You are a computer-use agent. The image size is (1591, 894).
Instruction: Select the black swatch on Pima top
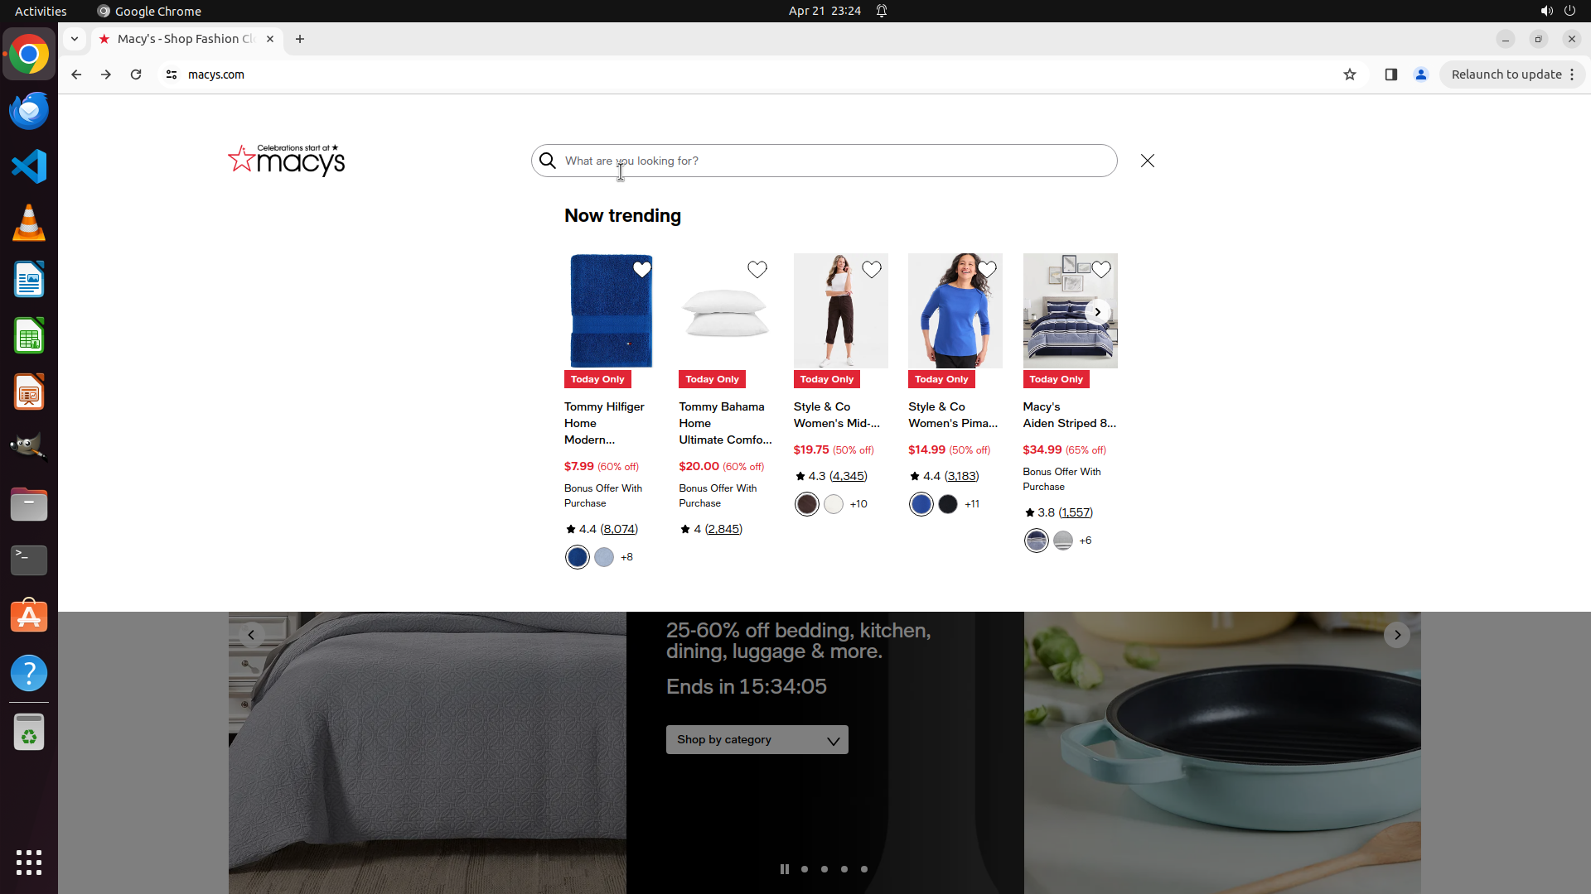tap(948, 504)
